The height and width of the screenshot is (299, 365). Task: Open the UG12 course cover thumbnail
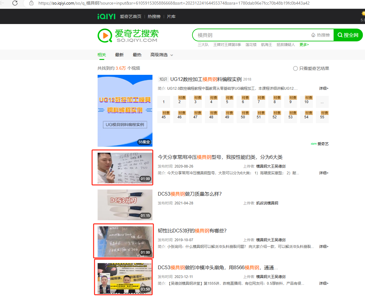click(x=125, y=110)
